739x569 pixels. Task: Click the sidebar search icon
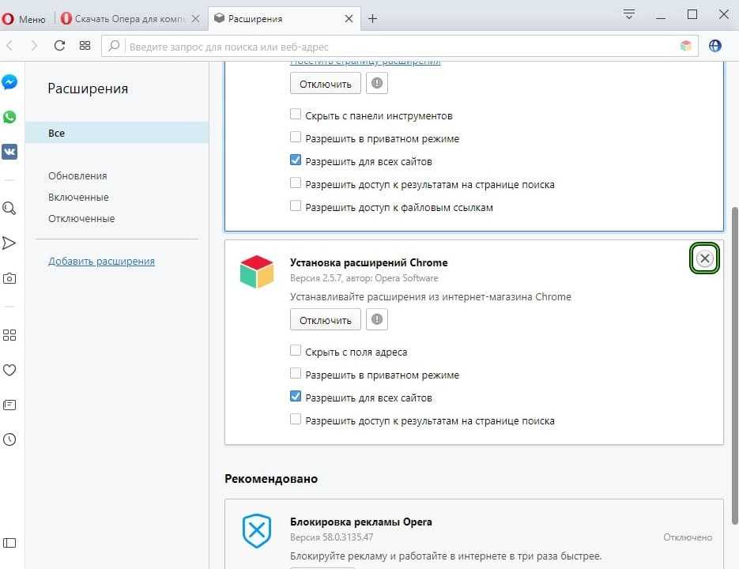pos(9,209)
